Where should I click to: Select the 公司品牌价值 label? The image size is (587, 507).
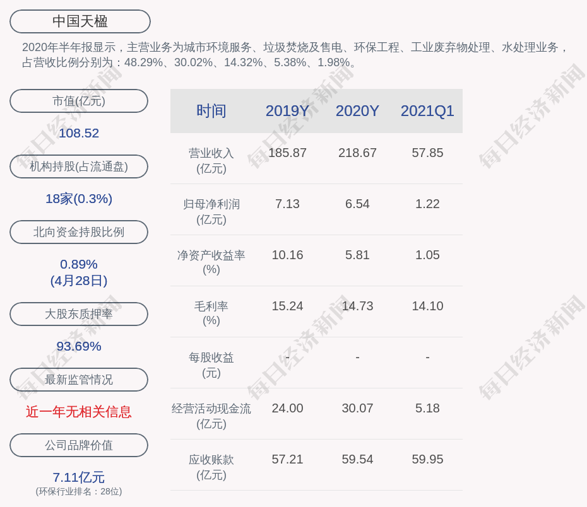coord(79,445)
